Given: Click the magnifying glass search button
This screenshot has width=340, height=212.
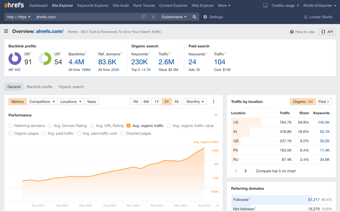Looking at the screenshot, I should tap(194, 17).
